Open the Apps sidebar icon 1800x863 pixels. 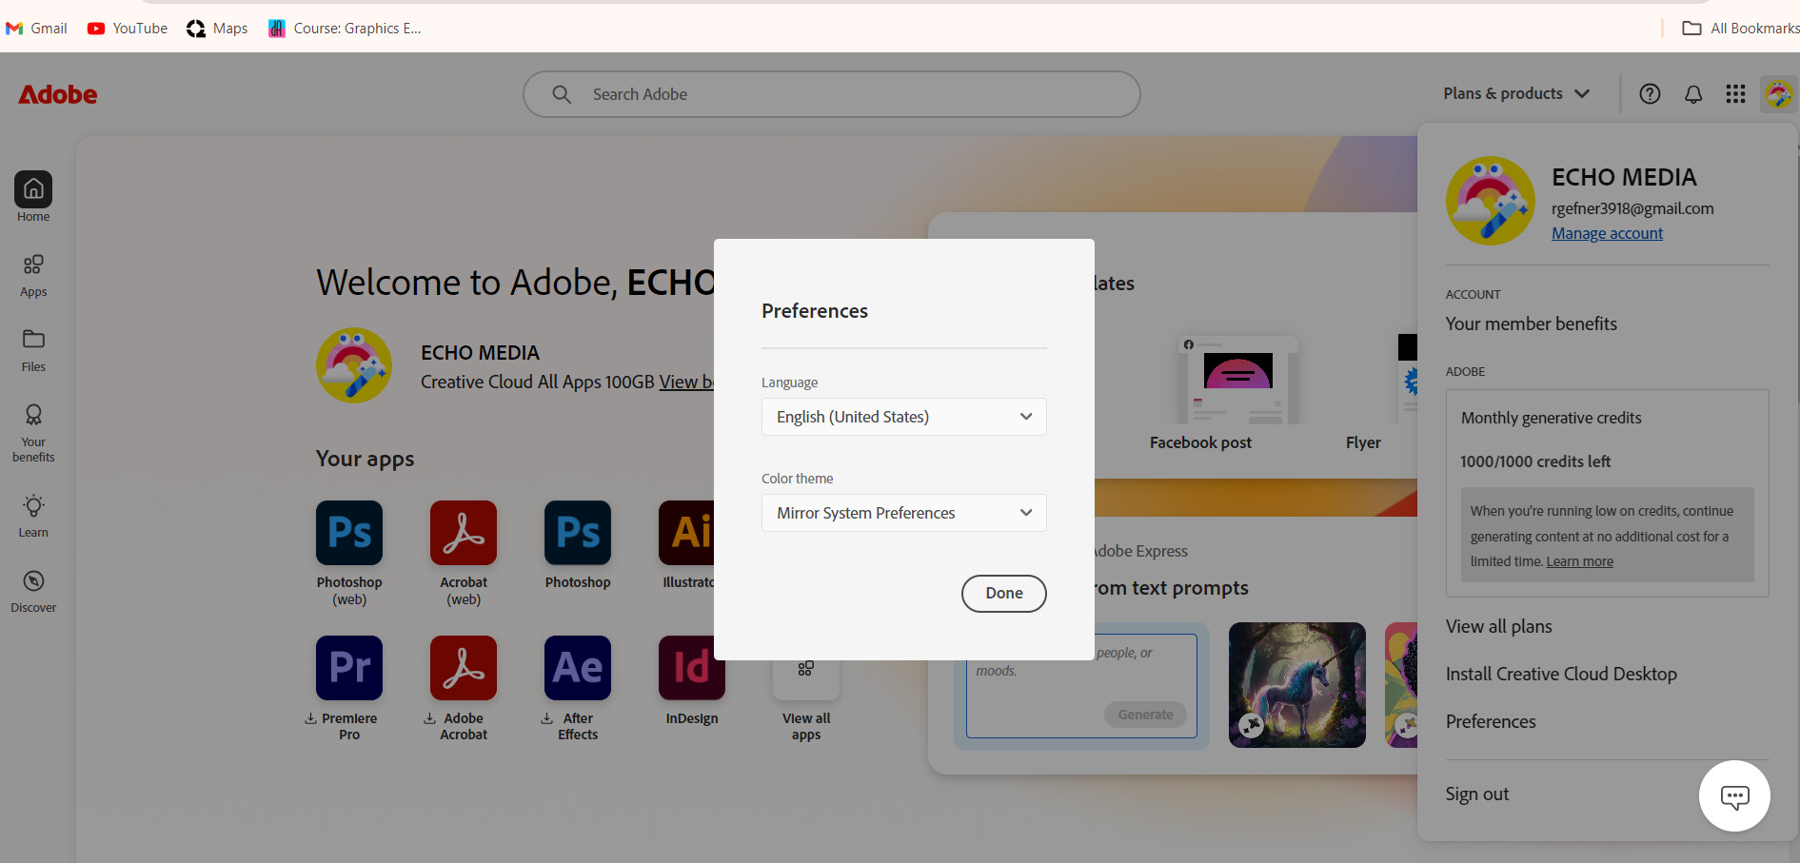pos(33,265)
